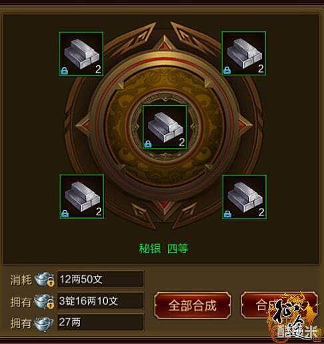324x344 pixels.
Task: Click the locked silver icon beside 消耗
Action: (45, 279)
